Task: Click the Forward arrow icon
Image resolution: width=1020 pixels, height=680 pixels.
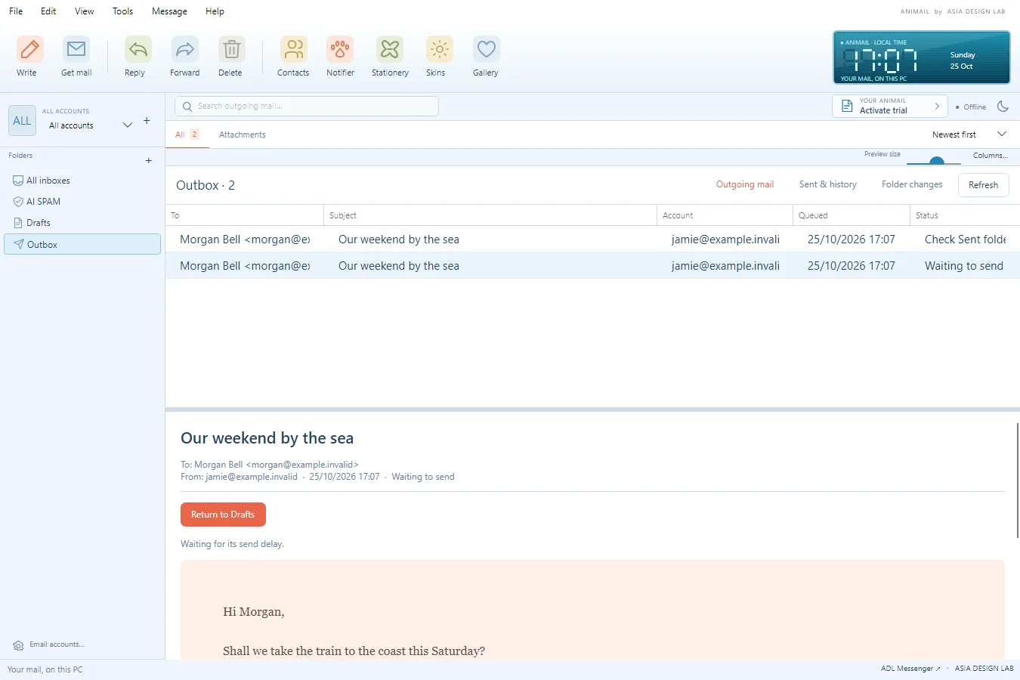Action: [185, 50]
